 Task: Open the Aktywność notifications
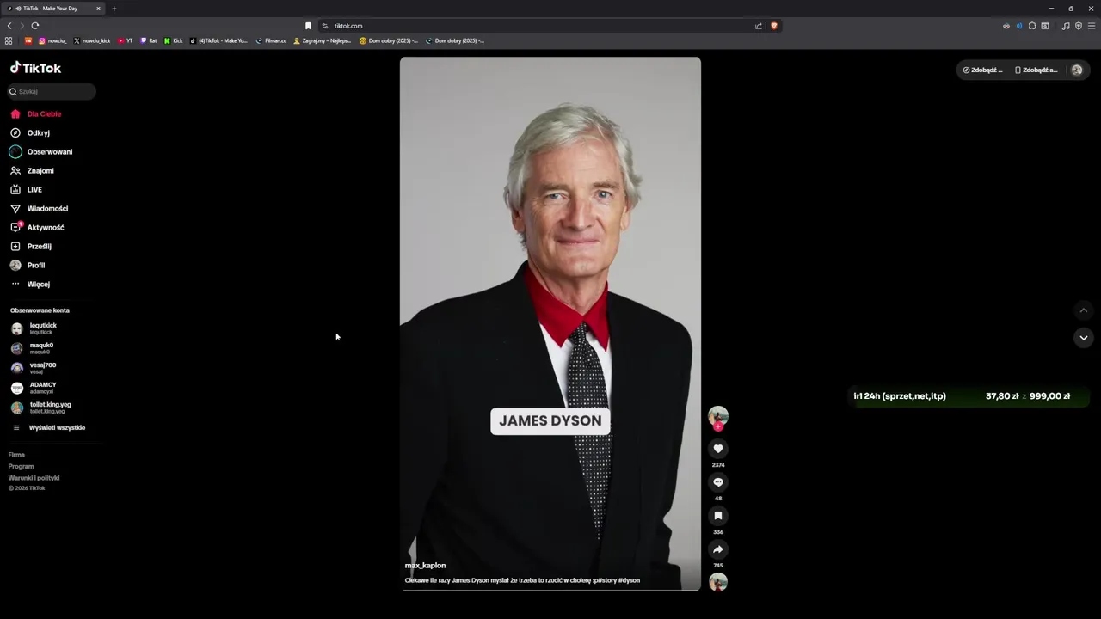pos(37,227)
